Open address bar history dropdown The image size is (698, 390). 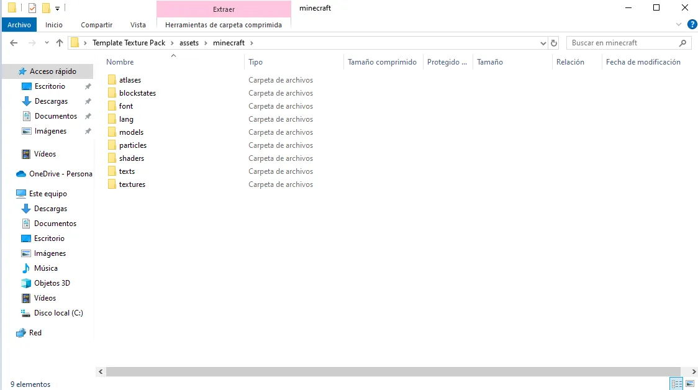pyautogui.click(x=543, y=43)
